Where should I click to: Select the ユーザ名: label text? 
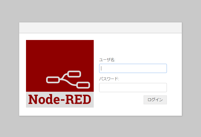[107, 60]
